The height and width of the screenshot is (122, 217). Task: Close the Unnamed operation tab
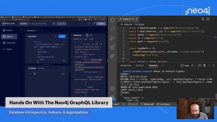pyautogui.click(x=37, y=30)
